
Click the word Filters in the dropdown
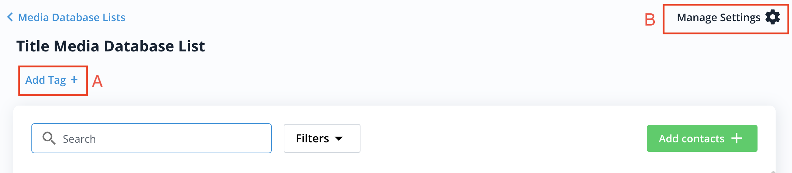pos(312,138)
